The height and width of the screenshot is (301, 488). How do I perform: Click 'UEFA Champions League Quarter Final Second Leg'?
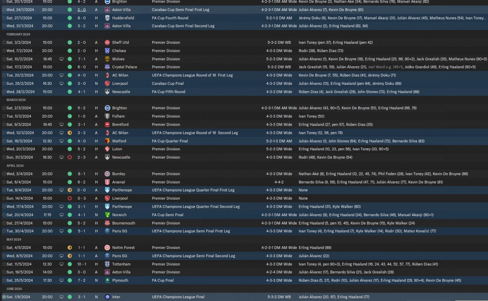click(196, 207)
